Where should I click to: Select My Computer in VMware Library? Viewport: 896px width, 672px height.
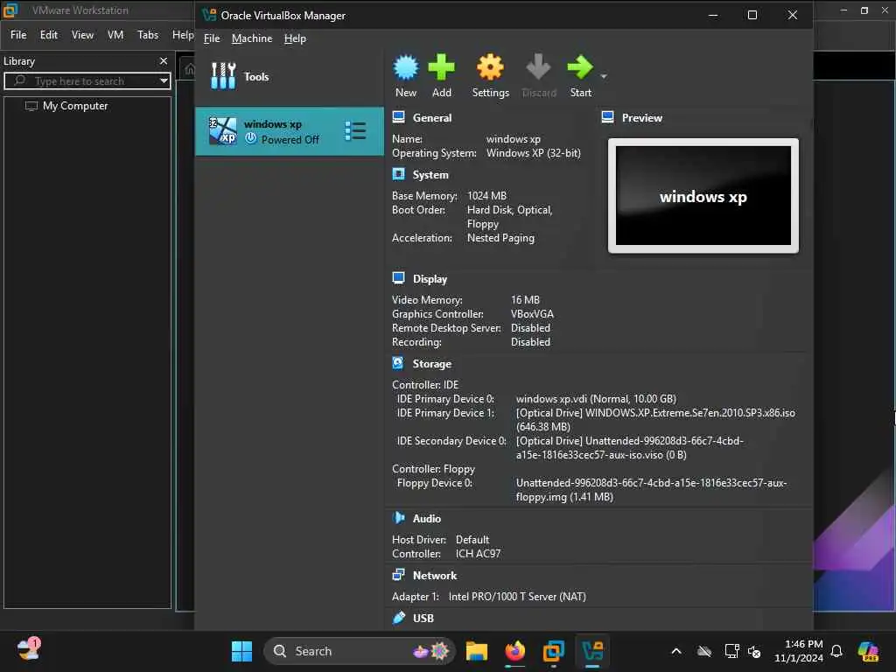point(75,106)
